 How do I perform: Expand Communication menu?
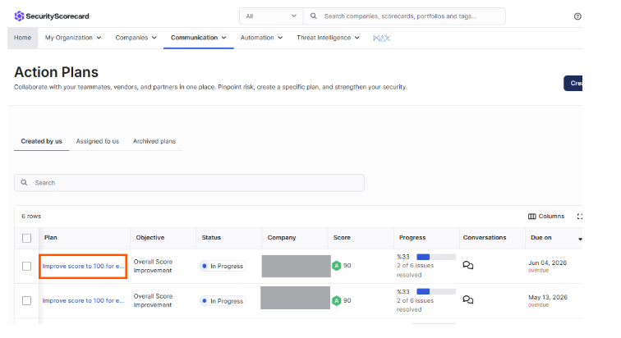point(199,38)
